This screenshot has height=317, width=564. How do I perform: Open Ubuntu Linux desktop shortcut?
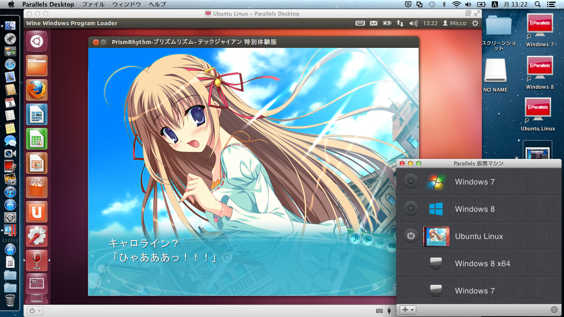point(538,114)
